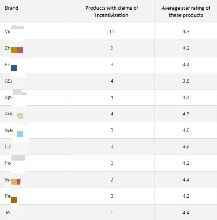Click the blue square in the En row
Viewport: 217px width, 220px height.
14,68
